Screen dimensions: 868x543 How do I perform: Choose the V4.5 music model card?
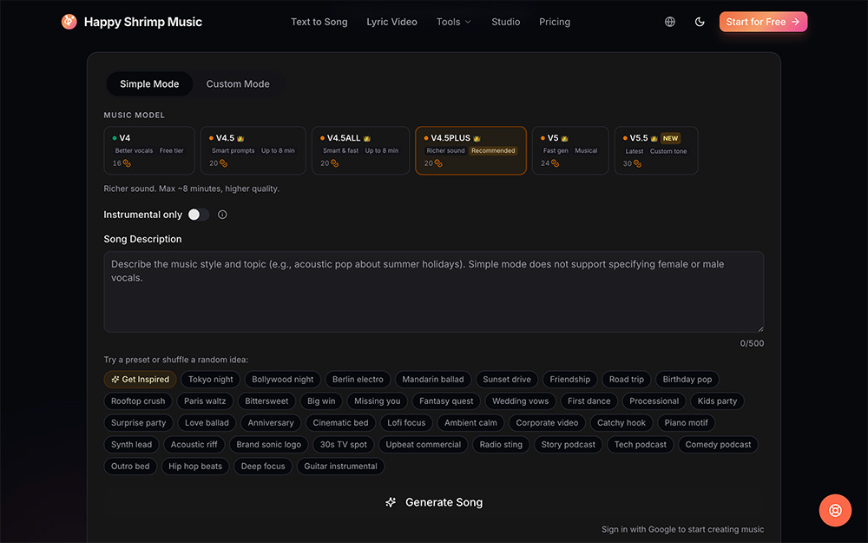(x=253, y=150)
